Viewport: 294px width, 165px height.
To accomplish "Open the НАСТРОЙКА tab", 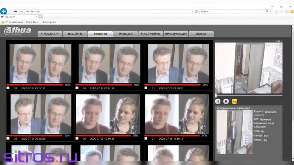I will (151, 34).
